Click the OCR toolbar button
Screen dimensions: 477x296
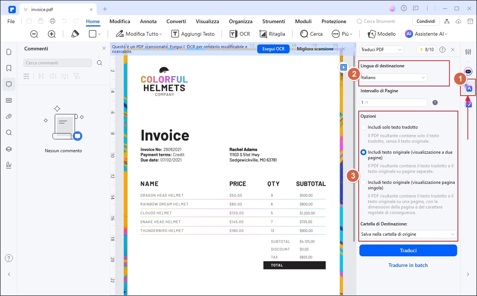tap(240, 34)
